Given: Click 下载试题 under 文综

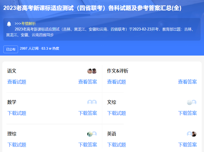Looking at the screenshot, I should 116,113.
